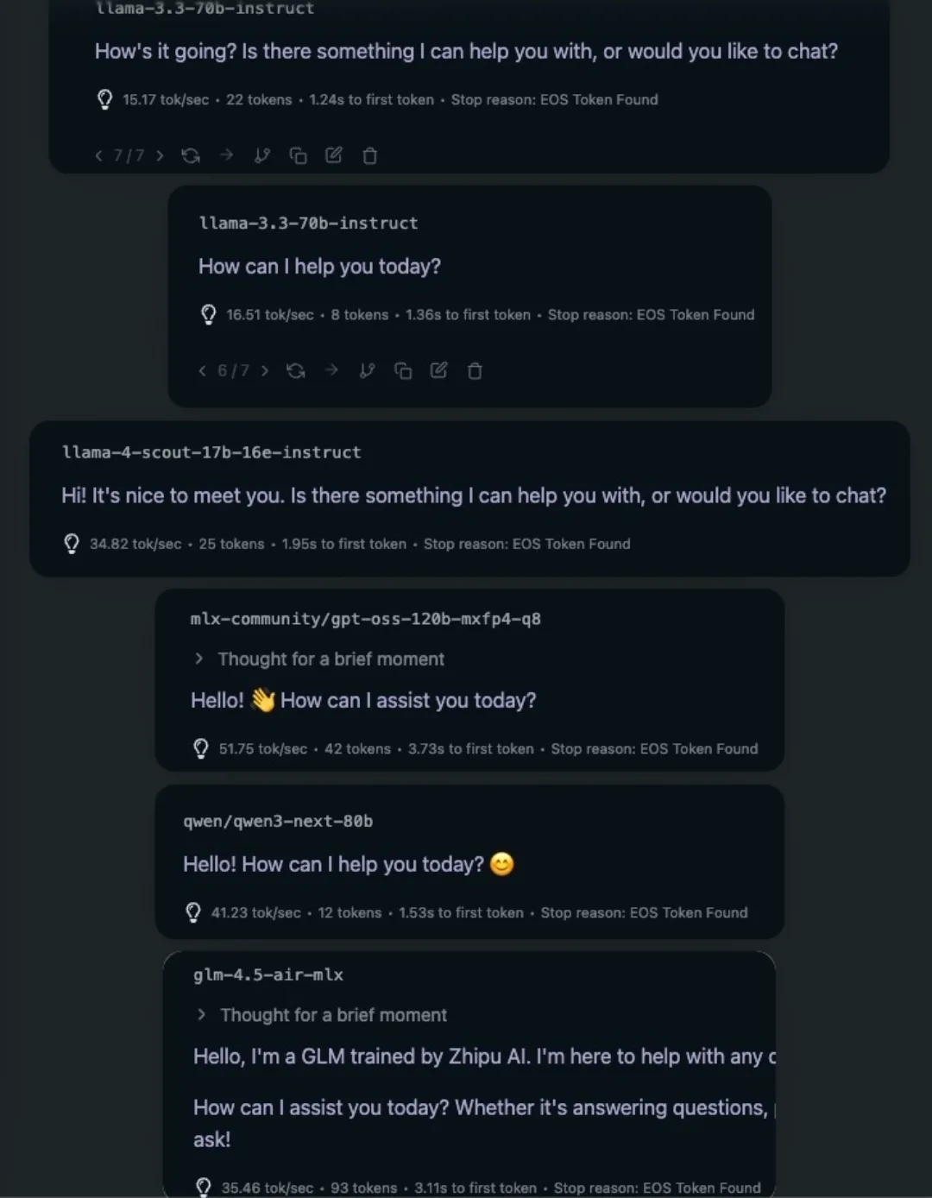Screen dimensions: 932x1198
Task: Go to the previous variant from 6/7
Action: (x=202, y=371)
